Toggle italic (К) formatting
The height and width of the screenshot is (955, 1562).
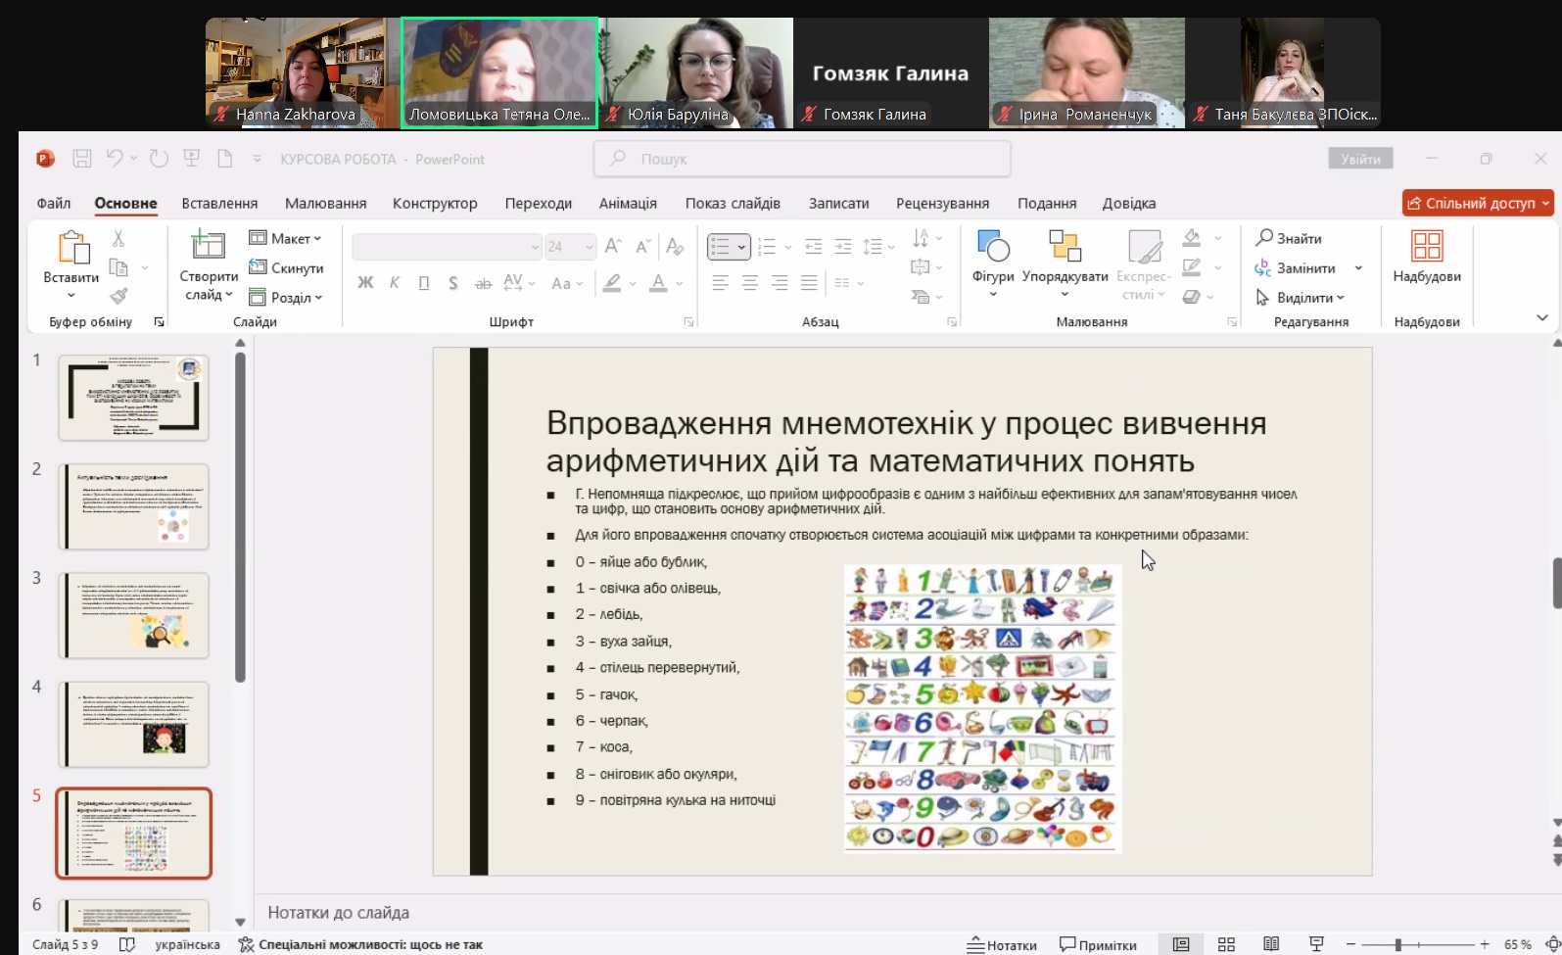(x=395, y=283)
